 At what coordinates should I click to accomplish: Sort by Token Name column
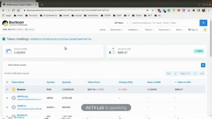pyautogui.click(x=18, y=82)
